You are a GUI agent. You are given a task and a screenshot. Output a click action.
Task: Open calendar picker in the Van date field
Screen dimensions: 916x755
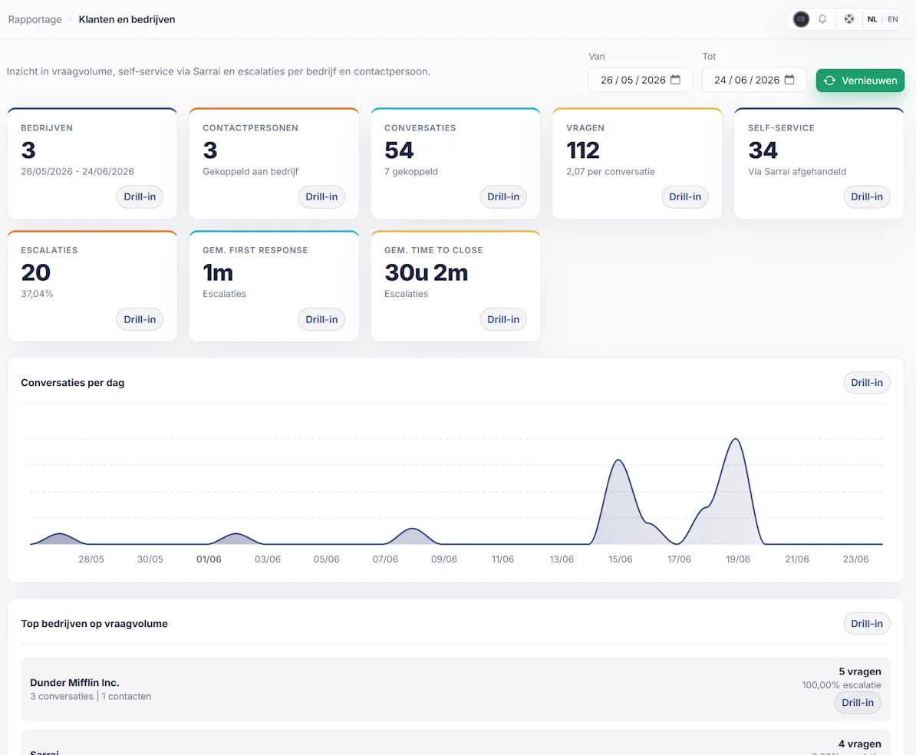point(675,80)
